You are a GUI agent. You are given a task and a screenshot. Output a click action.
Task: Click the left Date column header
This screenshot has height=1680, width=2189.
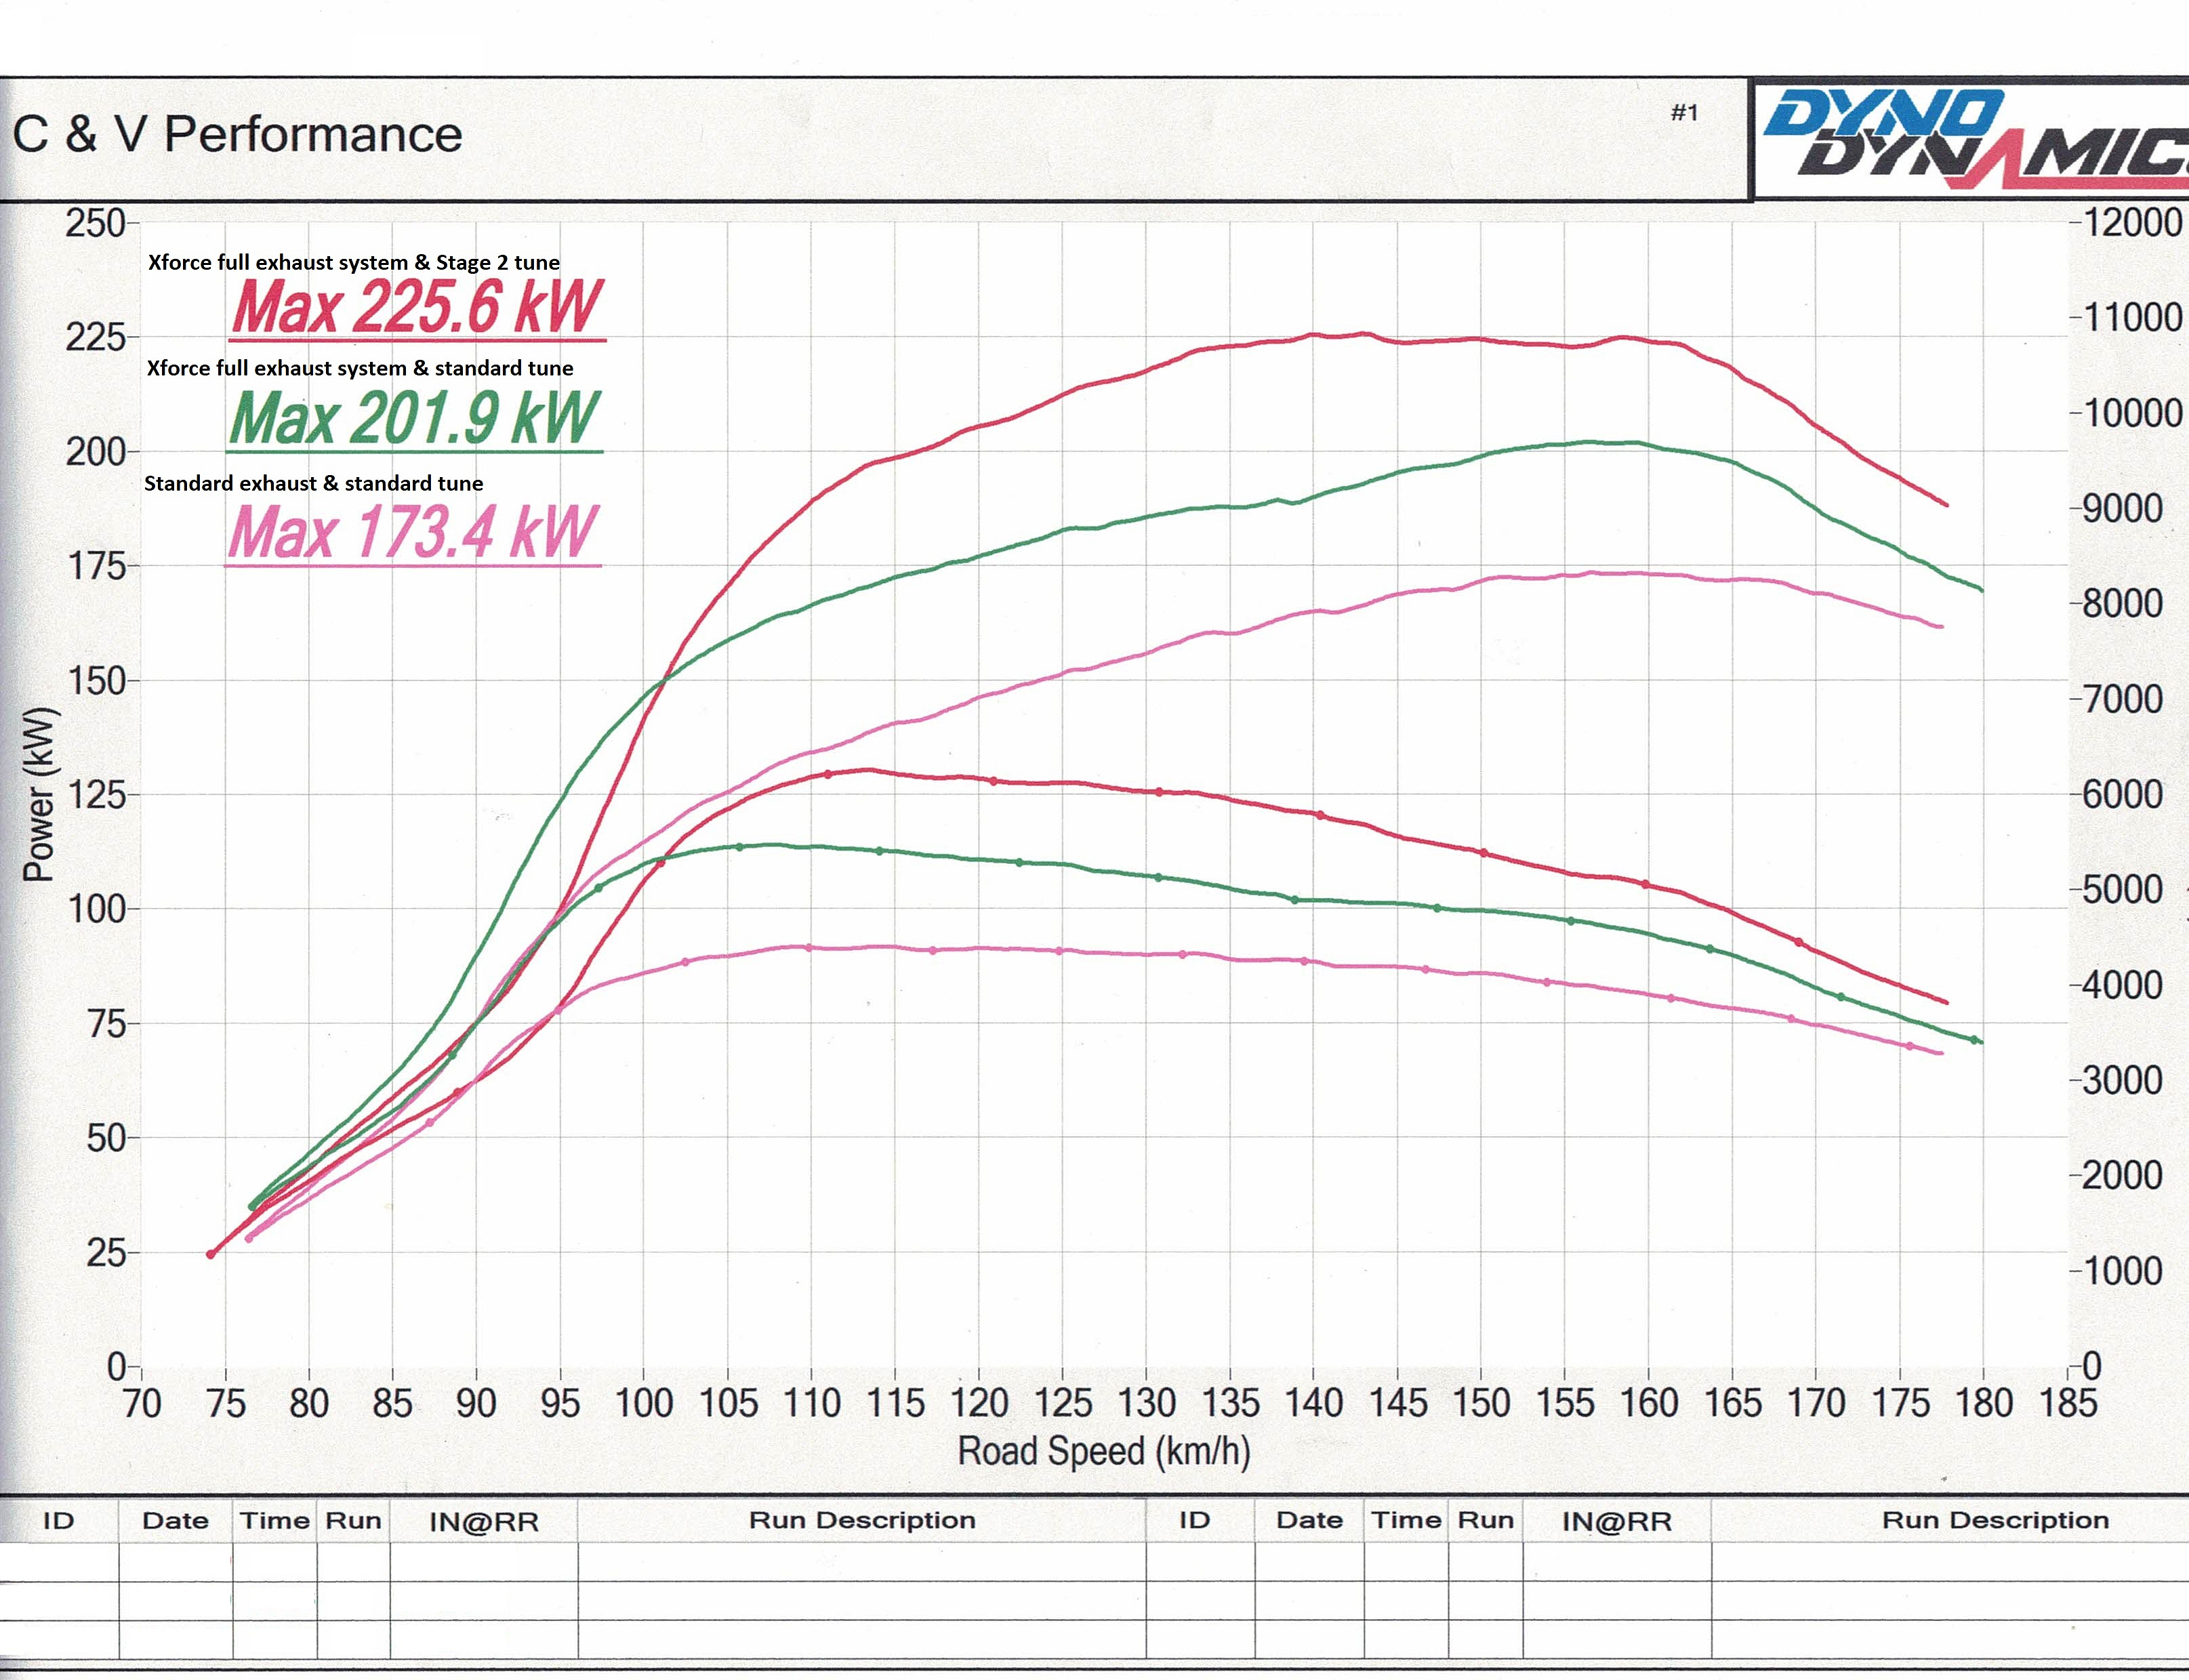click(x=175, y=1521)
